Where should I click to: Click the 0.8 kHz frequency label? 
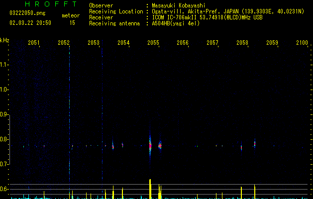(4, 139)
